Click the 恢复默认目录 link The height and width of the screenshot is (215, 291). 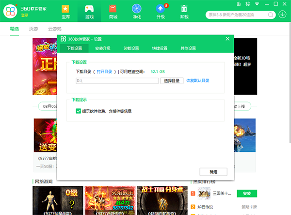[198, 81]
